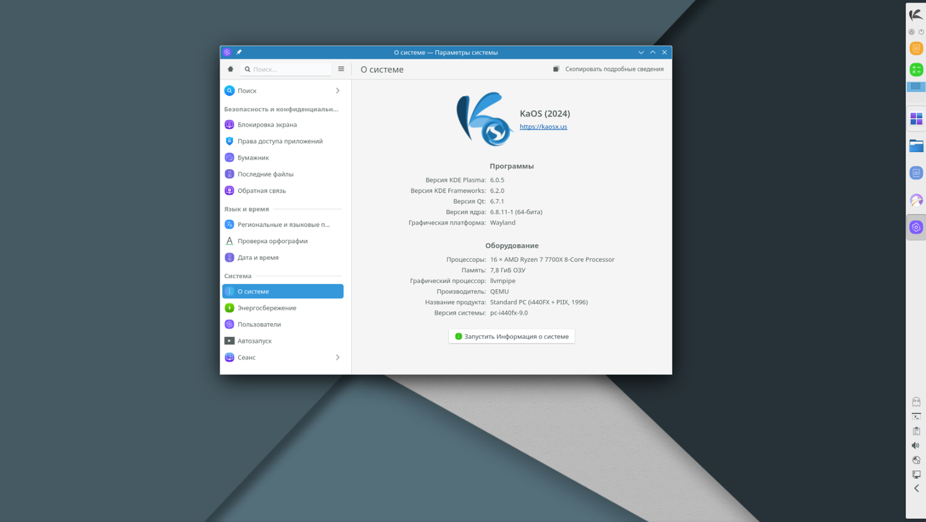Launch the orange notes app from the dock
The image size is (926, 522).
click(916, 48)
